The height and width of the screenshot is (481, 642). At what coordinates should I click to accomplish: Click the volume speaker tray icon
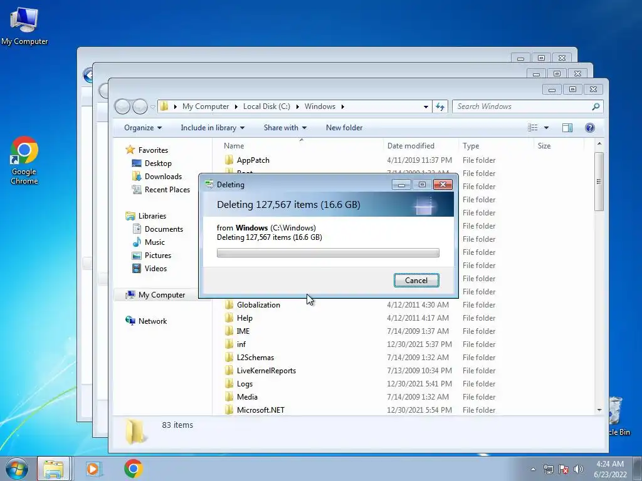(579, 469)
